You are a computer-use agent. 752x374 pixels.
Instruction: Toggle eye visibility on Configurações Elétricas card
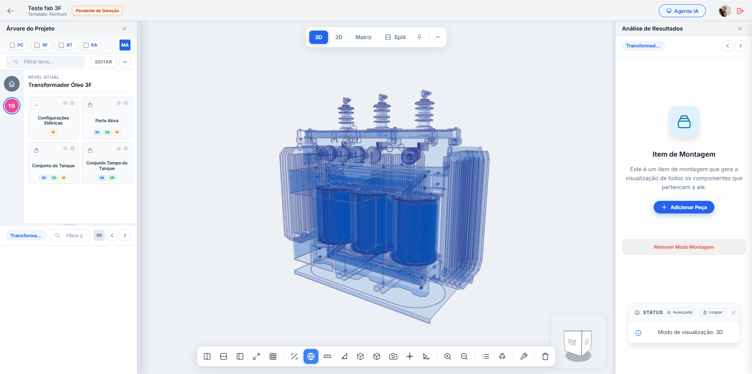click(x=65, y=103)
